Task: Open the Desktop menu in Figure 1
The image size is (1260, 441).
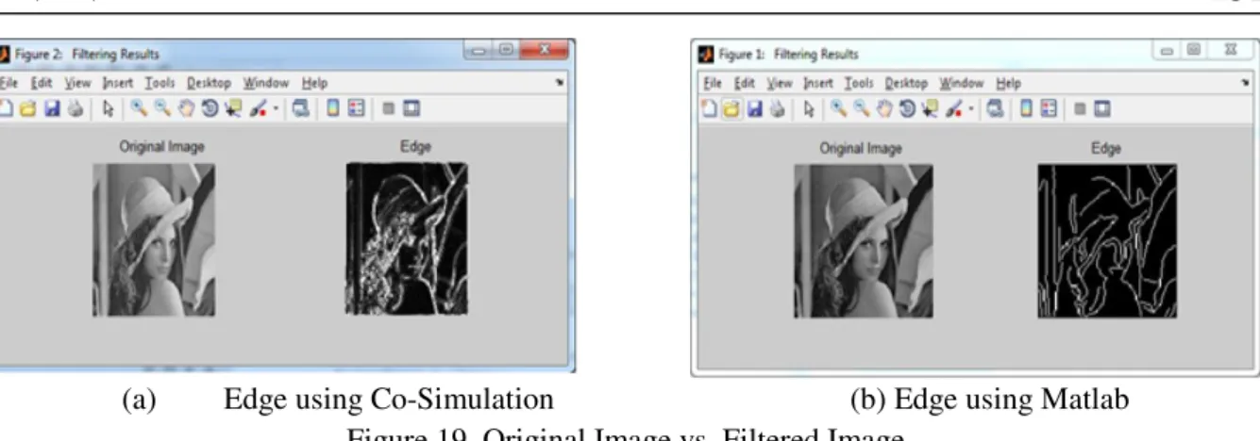Action: (906, 83)
